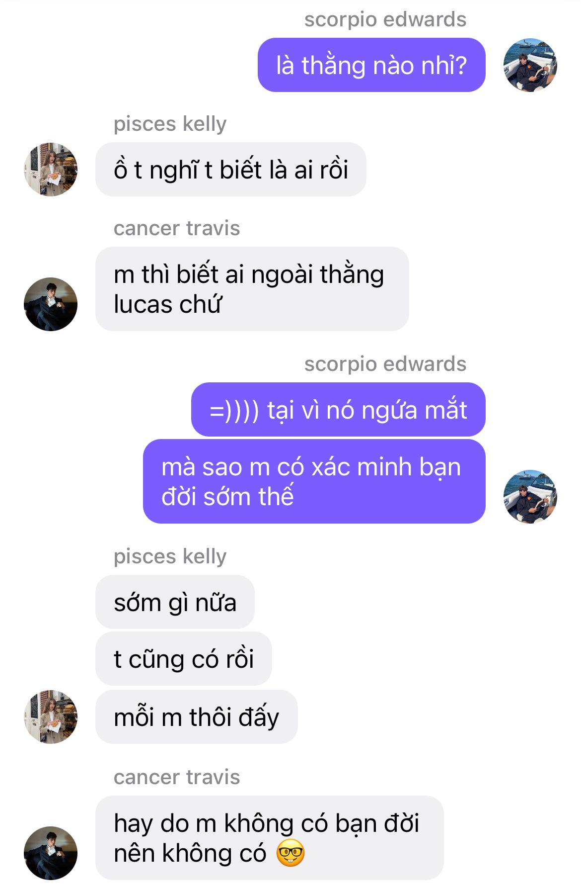
Task: Select the 'hay do m không có bạn đời' bubble
Action: [270, 838]
